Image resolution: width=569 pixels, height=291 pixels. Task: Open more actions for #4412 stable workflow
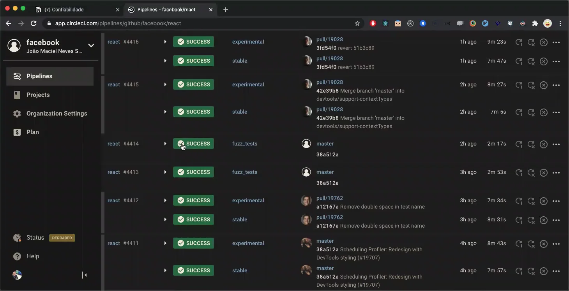coord(556,220)
